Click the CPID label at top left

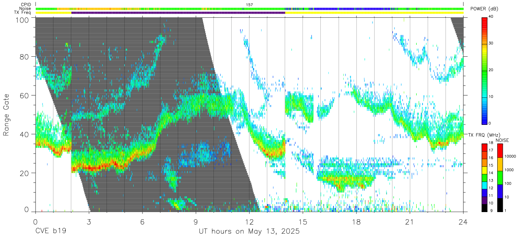pyautogui.click(x=26, y=5)
